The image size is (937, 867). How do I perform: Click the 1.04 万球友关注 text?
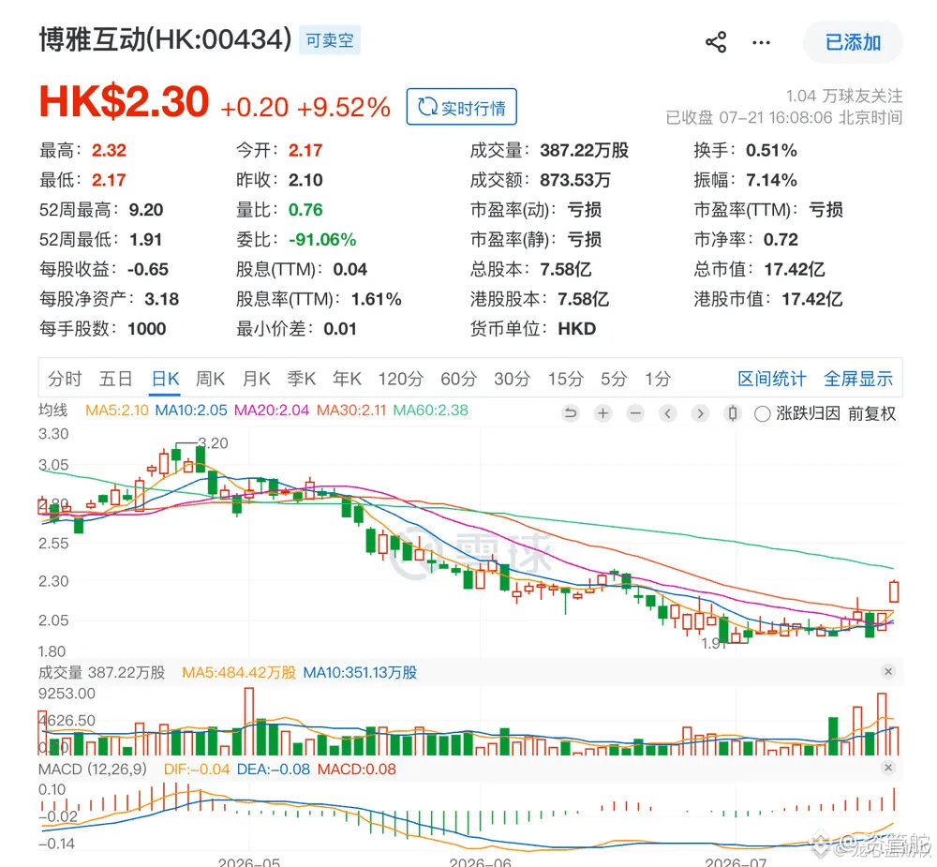844,96
